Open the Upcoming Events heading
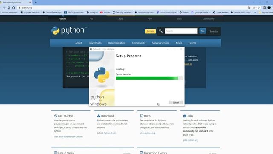Screen dimensions: 273x154 [x=155, y=153]
